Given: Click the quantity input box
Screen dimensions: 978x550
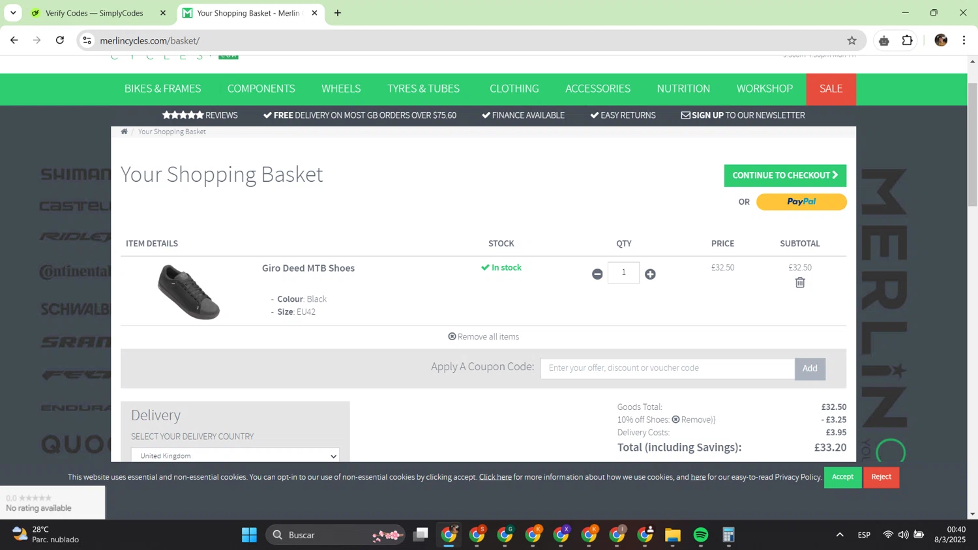Looking at the screenshot, I should point(623,272).
